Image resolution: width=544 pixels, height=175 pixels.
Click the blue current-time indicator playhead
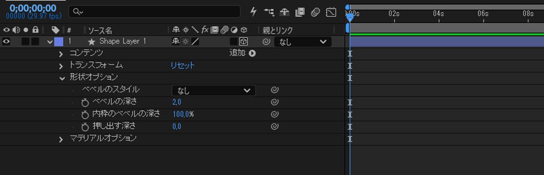click(350, 17)
